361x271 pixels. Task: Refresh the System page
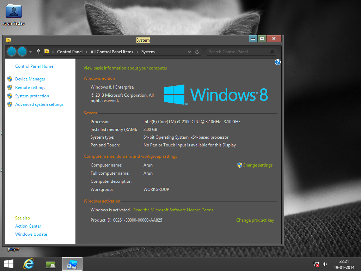tap(197, 52)
